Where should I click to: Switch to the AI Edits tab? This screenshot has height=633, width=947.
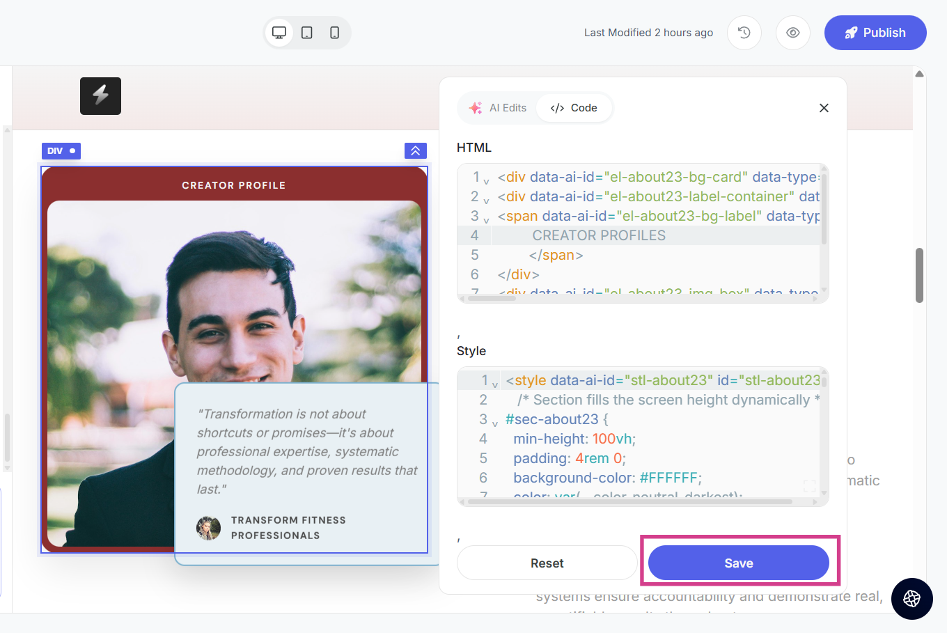[x=498, y=108]
